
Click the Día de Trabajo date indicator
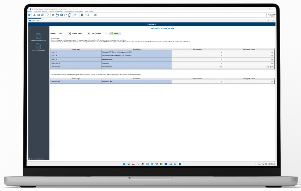coord(271,15)
